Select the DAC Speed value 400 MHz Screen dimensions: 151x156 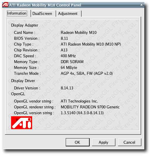click(x=68, y=56)
